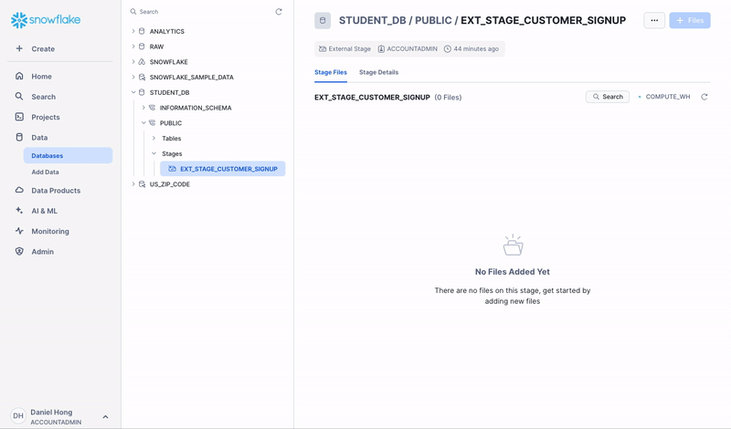The image size is (731, 429).
Task: Select EXT_STAGE_CUSTOMER_SIGNUP in the tree
Action: pos(223,169)
